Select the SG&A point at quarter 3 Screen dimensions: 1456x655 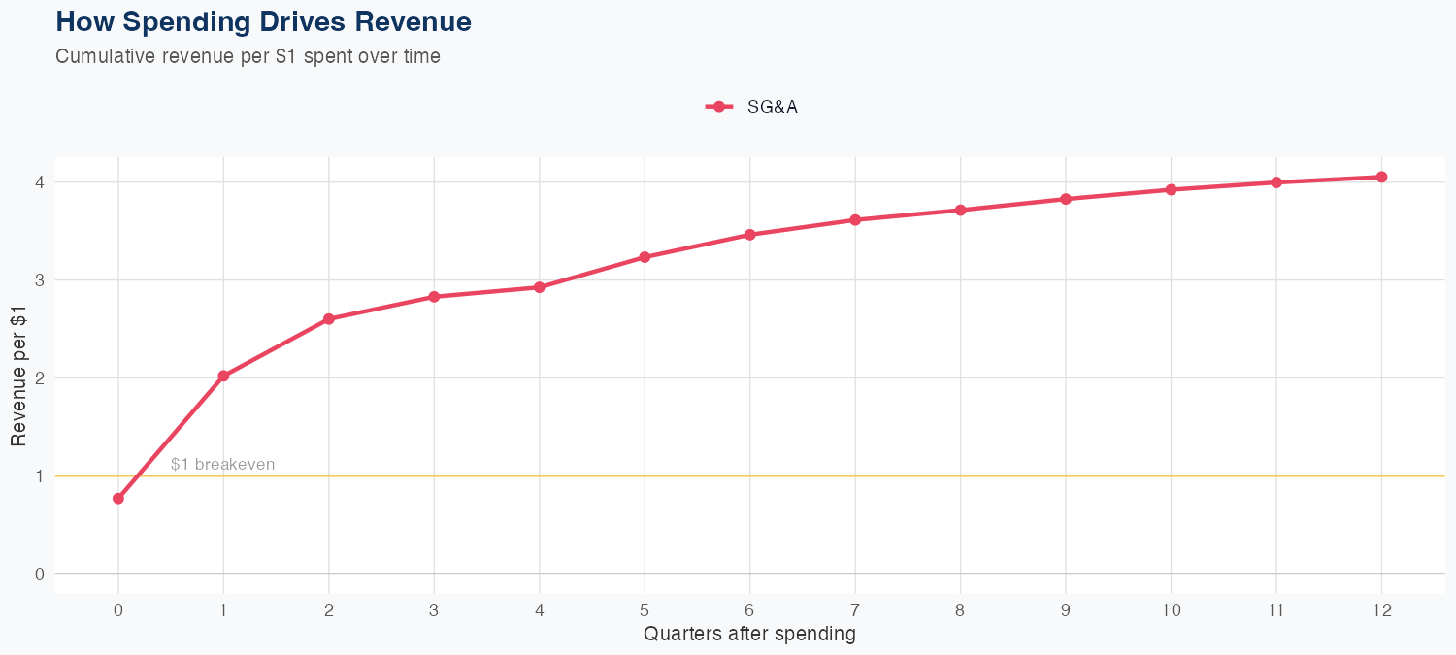tap(434, 297)
